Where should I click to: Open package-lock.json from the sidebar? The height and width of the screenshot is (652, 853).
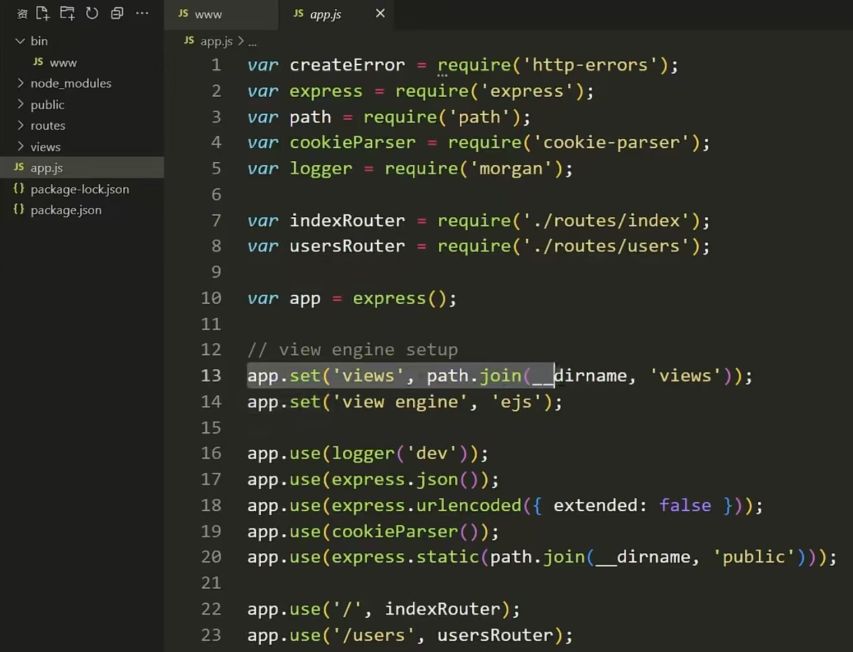pos(79,189)
